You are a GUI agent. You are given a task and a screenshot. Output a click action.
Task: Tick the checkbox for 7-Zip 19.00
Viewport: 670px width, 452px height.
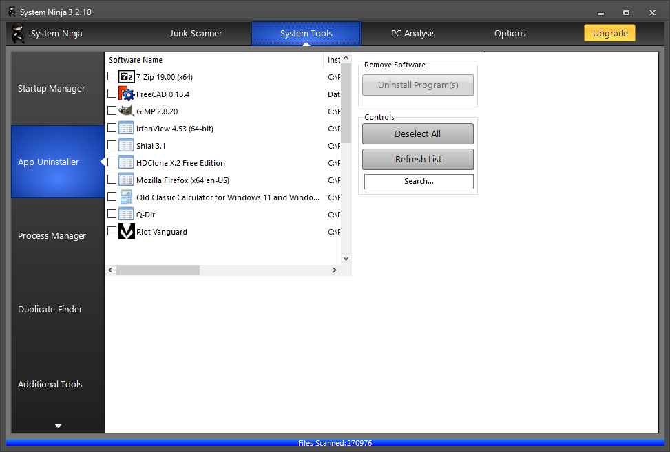coord(112,76)
